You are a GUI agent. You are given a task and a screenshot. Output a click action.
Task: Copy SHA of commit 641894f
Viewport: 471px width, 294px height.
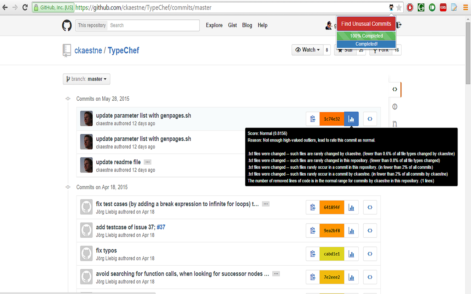coord(313,207)
